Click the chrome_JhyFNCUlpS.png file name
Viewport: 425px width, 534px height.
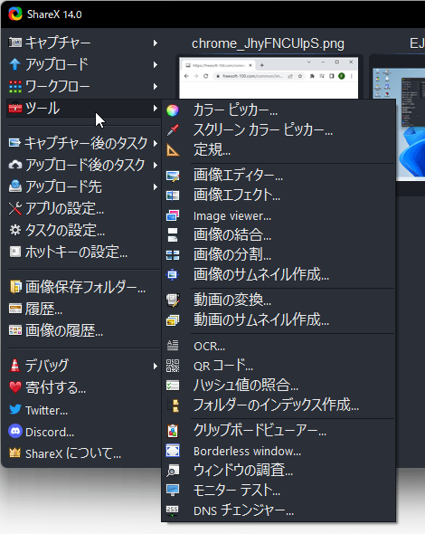click(x=269, y=43)
